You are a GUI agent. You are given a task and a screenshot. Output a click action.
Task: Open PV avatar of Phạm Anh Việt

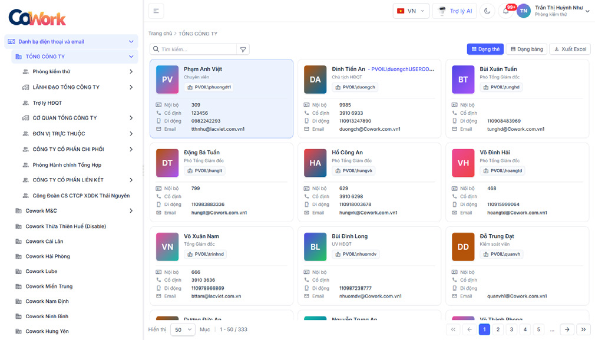tap(167, 80)
